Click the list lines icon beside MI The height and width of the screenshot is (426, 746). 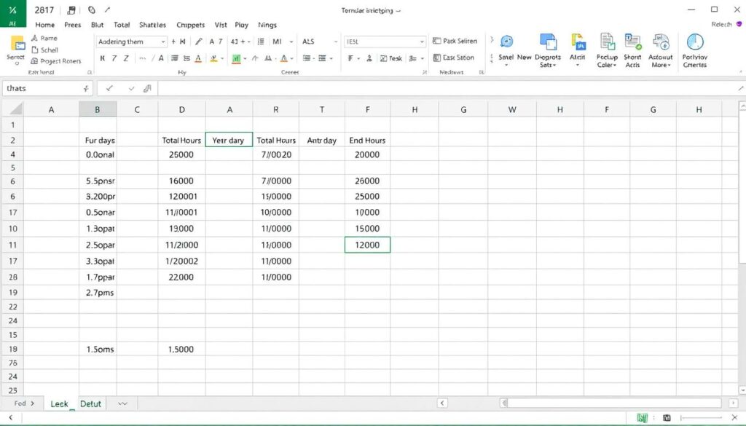coord(261,42)
